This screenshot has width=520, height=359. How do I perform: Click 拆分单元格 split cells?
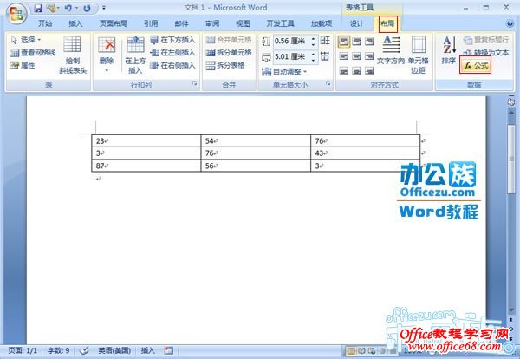pos(229,52)
